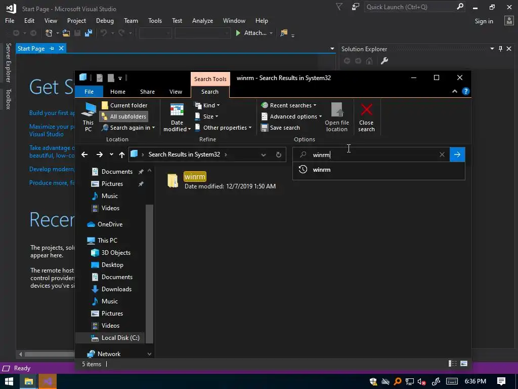This screenshot has width=518, height=389.
Task: Open Action Center notification icon
Action: click(501, 381)
